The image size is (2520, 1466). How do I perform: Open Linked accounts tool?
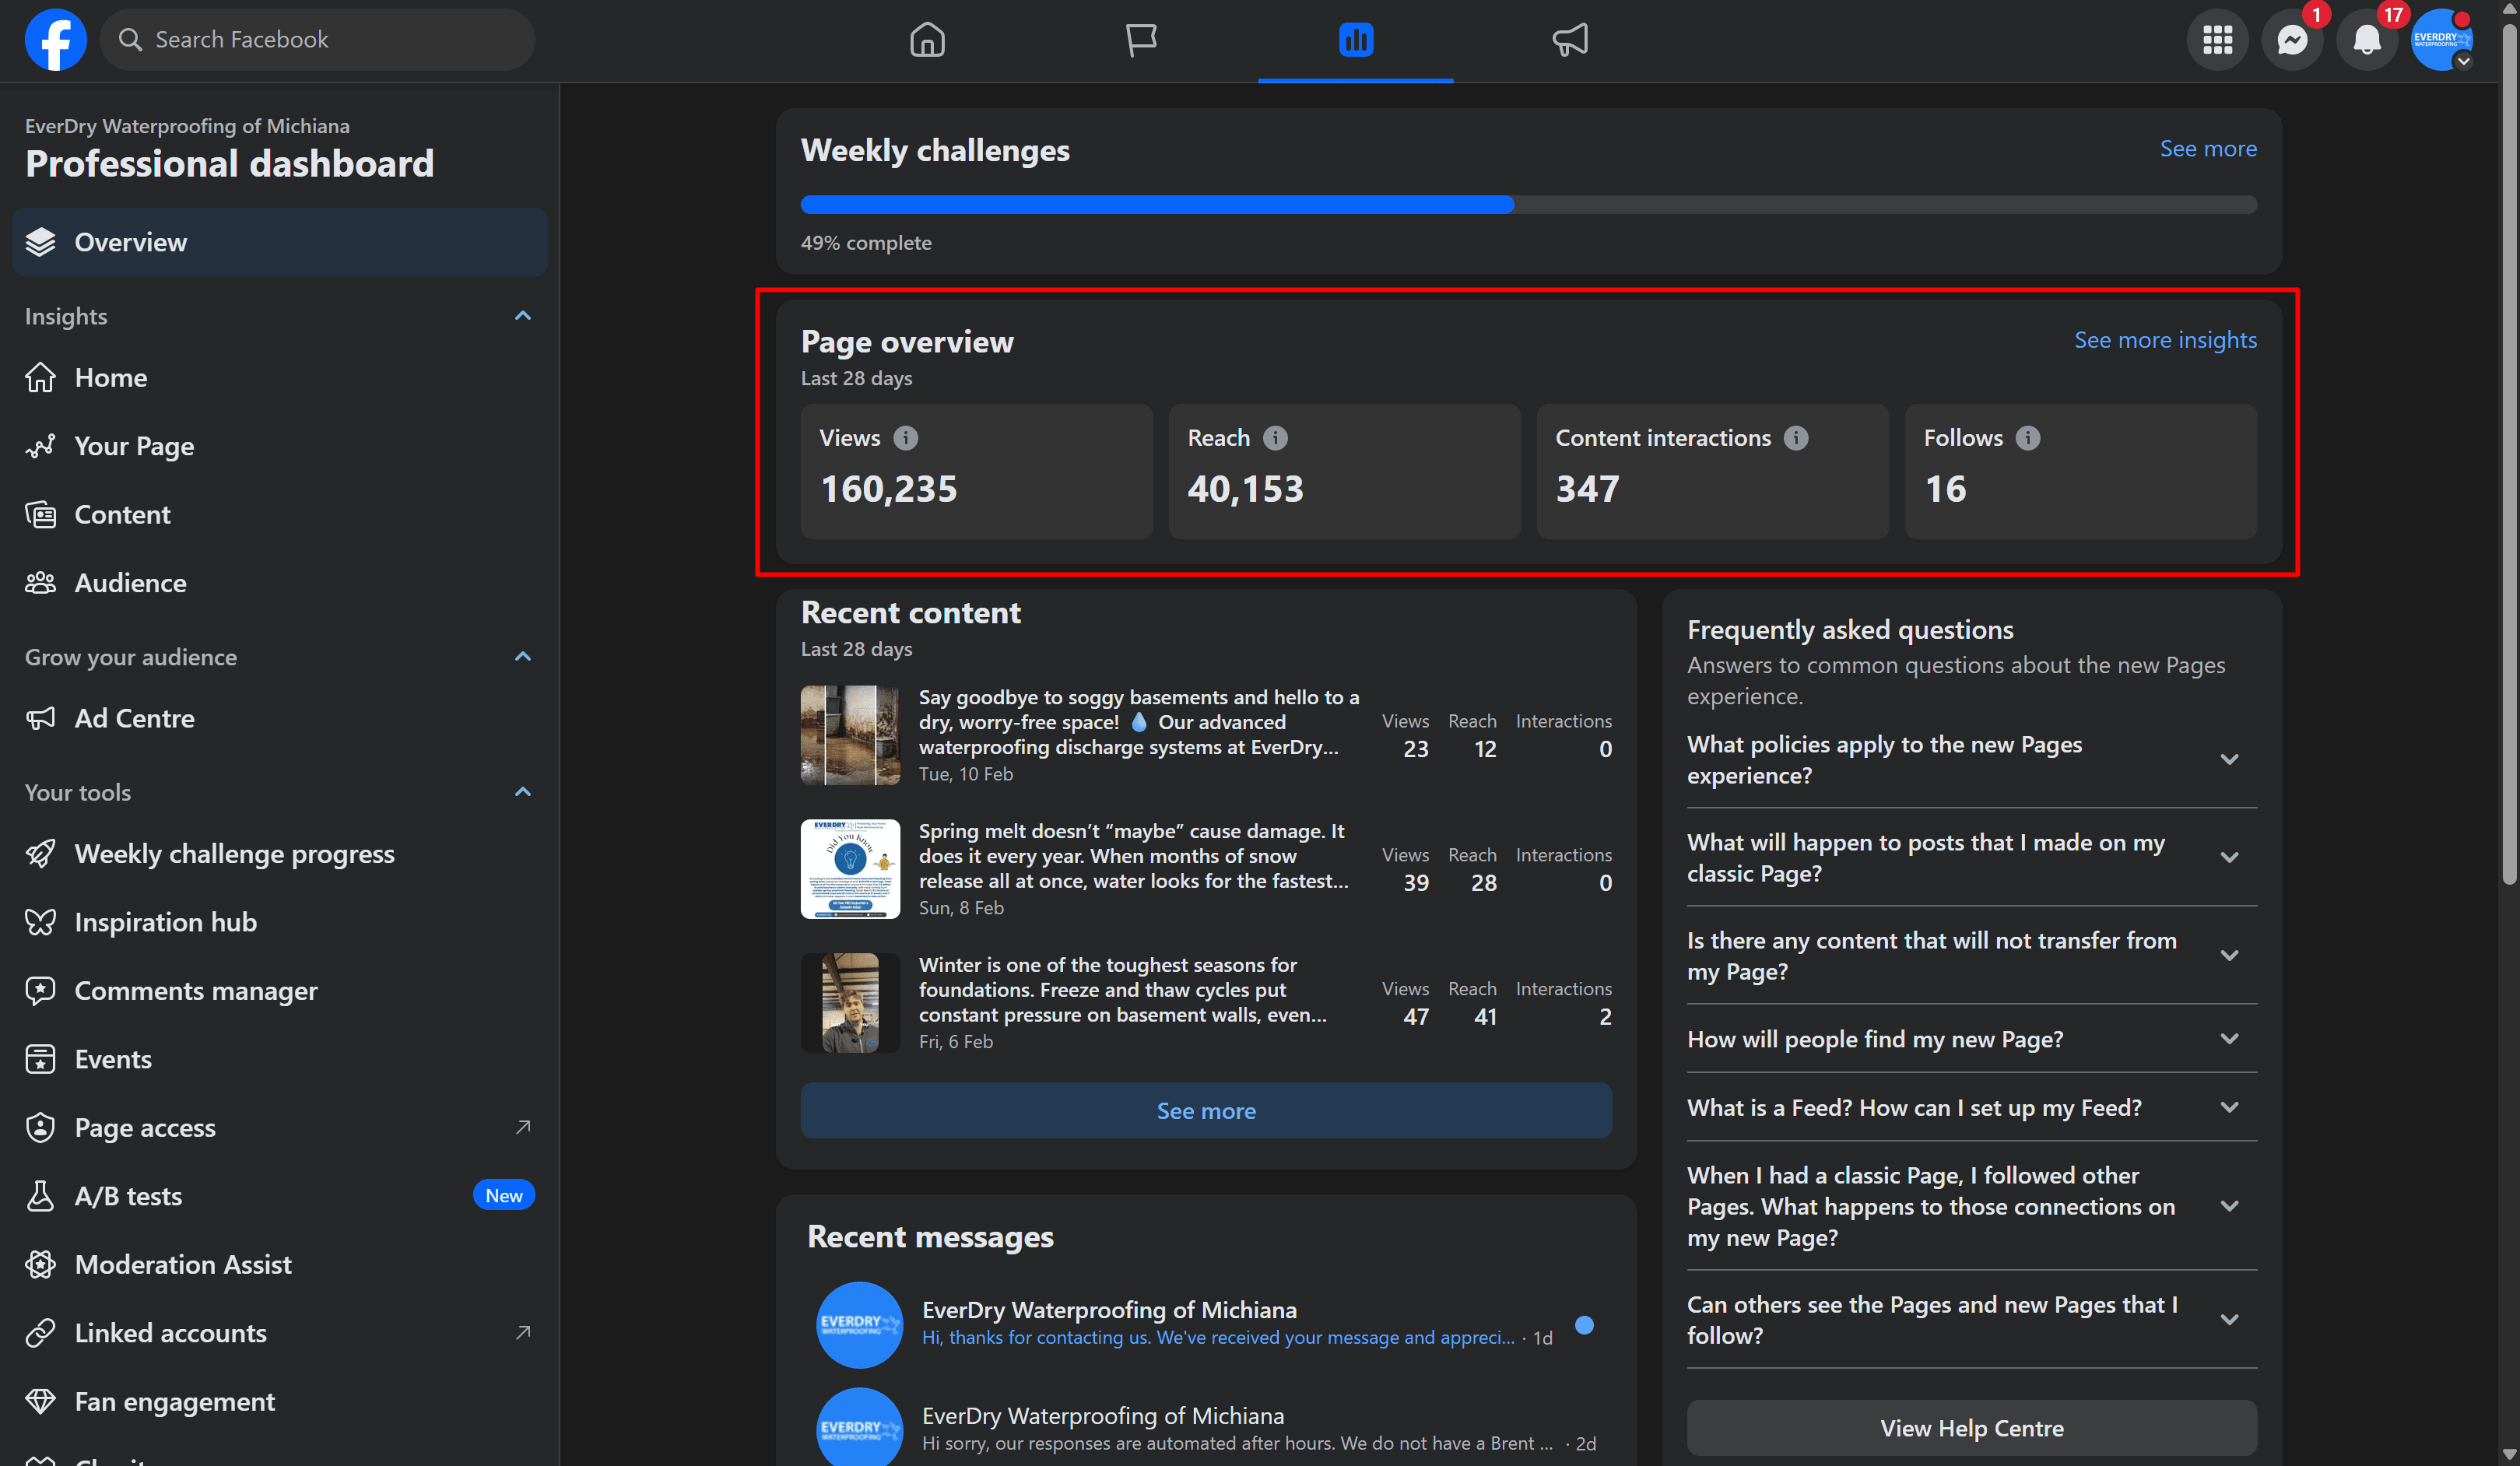coord(280,1333)
